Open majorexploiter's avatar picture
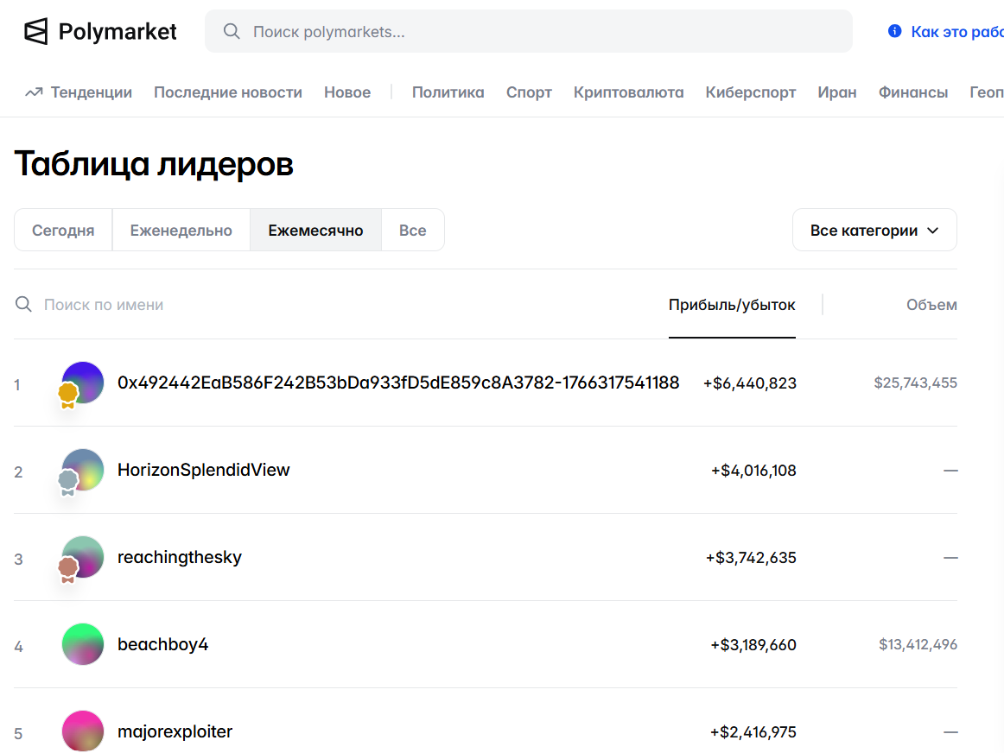 point(83,731)
